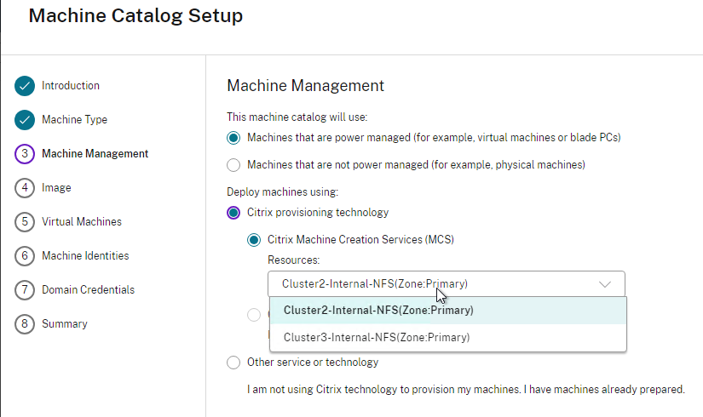The image size is (703, 417).
Task: Click the step 8 Summary circle icon
Action: click(x=25, y=324)
